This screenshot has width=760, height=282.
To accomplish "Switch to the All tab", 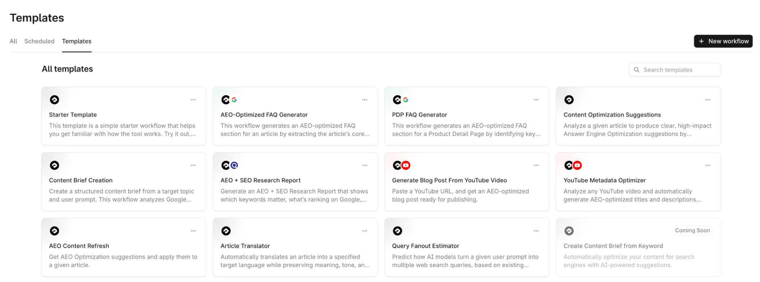I will [13, 41].
